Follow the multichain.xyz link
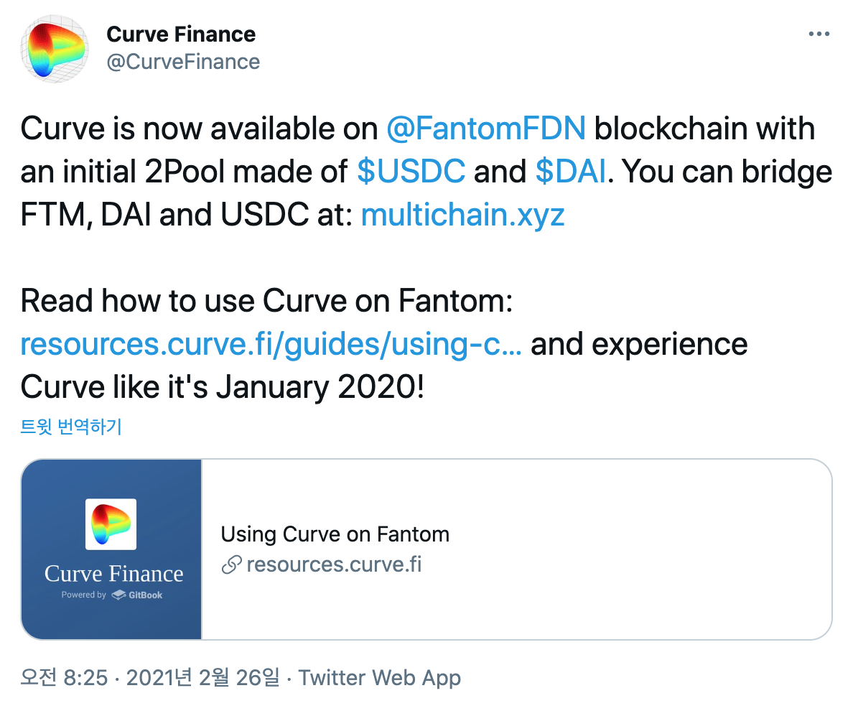853x711 pixels. click(462, 215)
